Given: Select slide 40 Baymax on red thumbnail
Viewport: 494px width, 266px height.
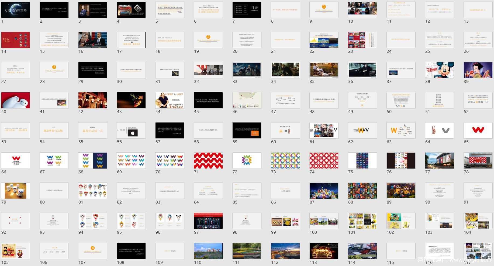Looking at the screenshot, I should point(16,100).
